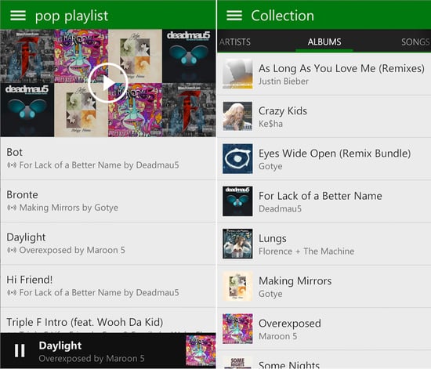This screenshot has height=369, width=431.
Task: Click Daylight title in now playing bar
Action: tap(60, 345)
